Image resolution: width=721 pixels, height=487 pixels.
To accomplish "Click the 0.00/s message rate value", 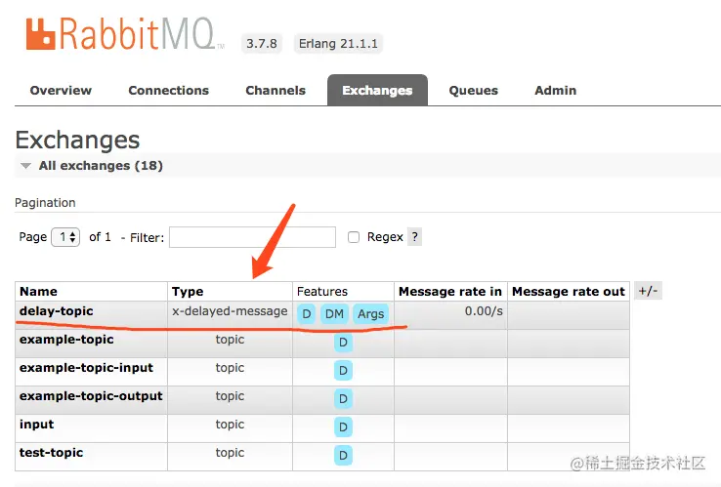I will pos(484,311).
